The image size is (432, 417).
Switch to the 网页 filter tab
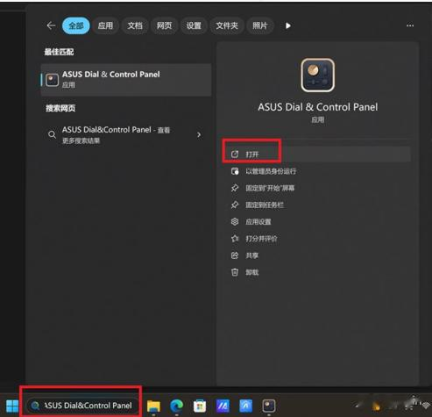coord(164,25)
